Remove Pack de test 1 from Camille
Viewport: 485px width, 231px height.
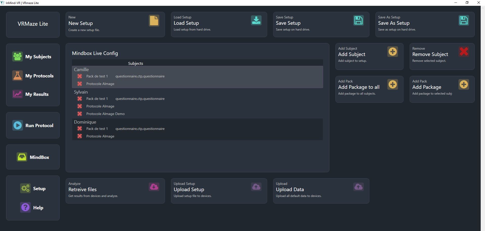coord(80,76)
